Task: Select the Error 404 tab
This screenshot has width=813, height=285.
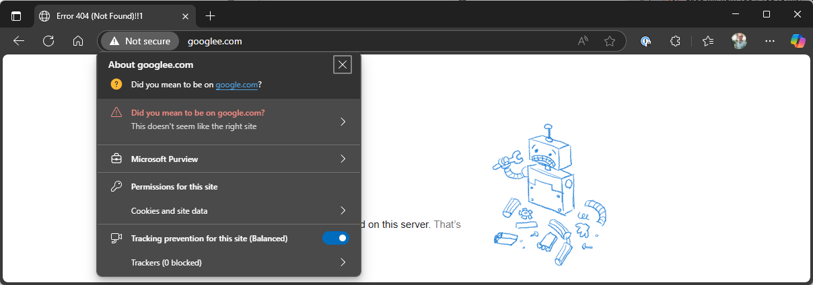Action: 108,15
